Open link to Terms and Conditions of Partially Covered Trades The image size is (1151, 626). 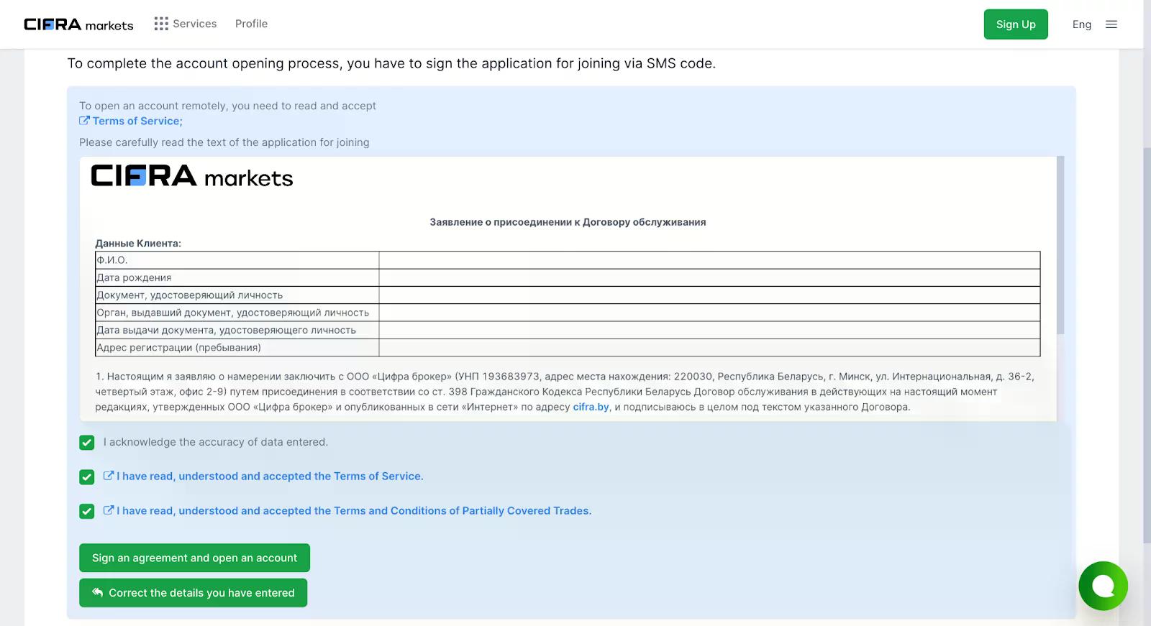tap(354, 511)
